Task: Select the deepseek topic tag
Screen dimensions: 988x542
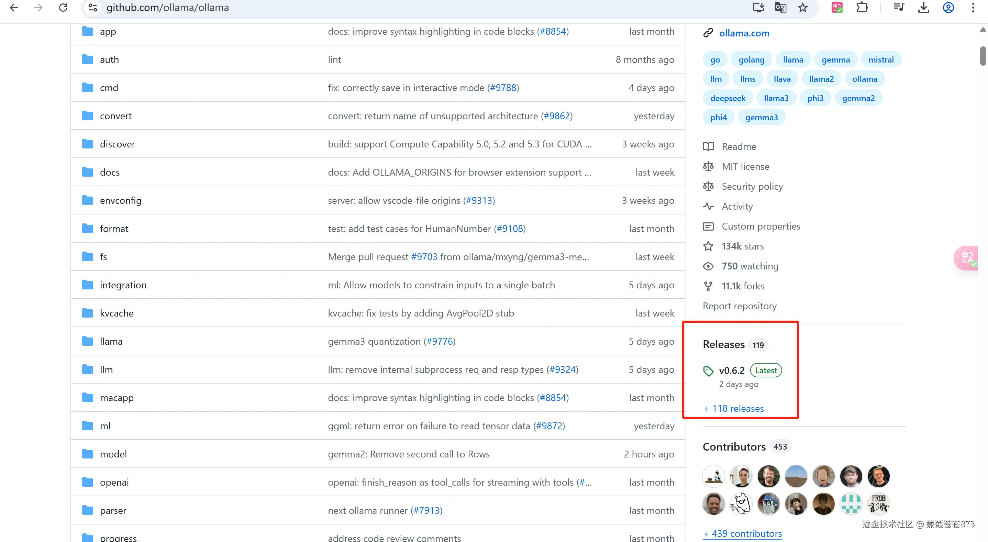Action: click(728, 98)
